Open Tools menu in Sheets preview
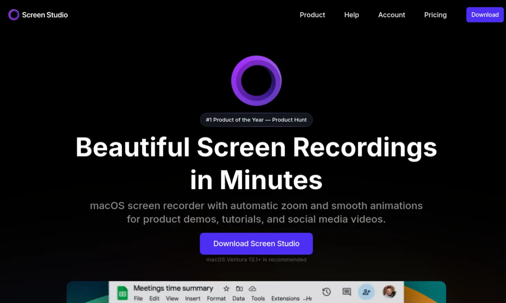The height and width of the screenshot is (303, 506). click(x=258, y=299)
